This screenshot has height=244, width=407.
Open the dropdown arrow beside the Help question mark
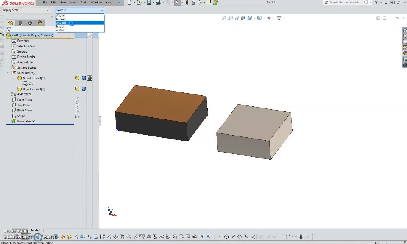point(381,3)
